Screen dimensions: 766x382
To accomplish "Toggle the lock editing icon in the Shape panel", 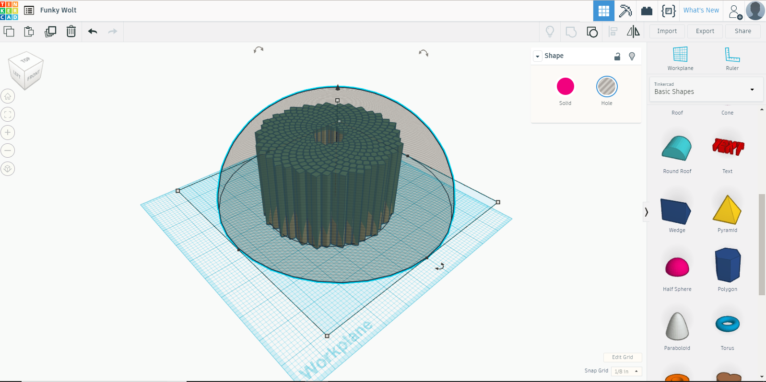I will [617, 57].
